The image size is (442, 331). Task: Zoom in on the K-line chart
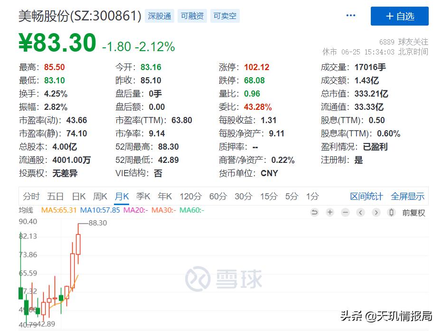coord(329,213)
